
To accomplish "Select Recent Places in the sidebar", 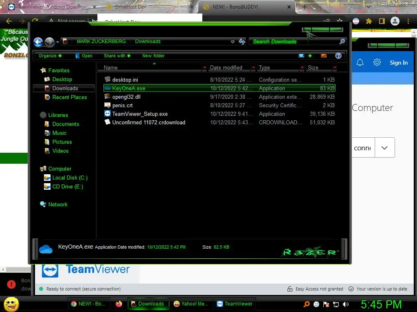I will click(x=70, y=97).
